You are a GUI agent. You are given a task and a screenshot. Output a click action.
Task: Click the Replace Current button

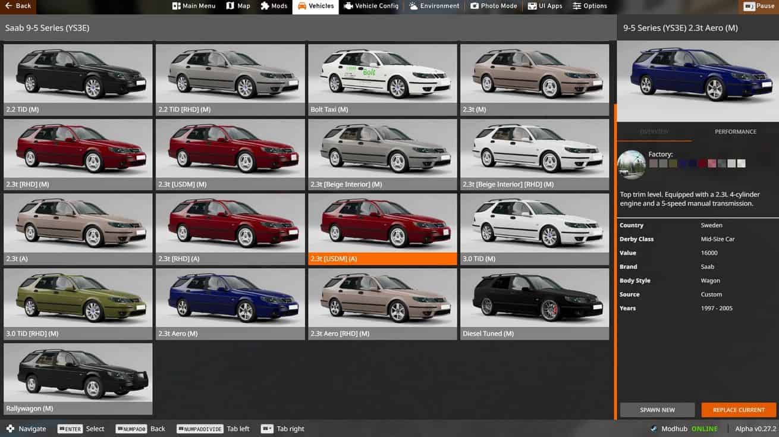(739, 410)
